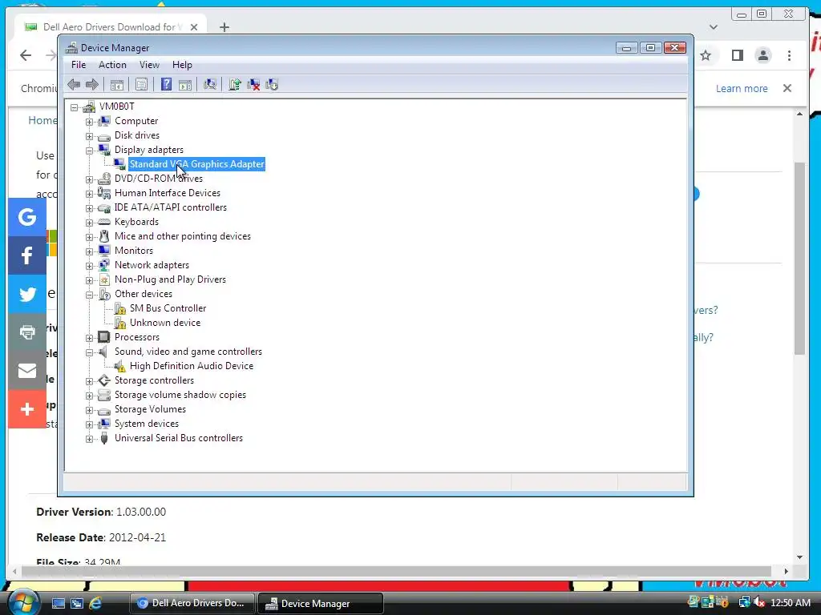Select Non-Plug and Play Drivers
Screen dimensions: 821x615
click(170, 279)
